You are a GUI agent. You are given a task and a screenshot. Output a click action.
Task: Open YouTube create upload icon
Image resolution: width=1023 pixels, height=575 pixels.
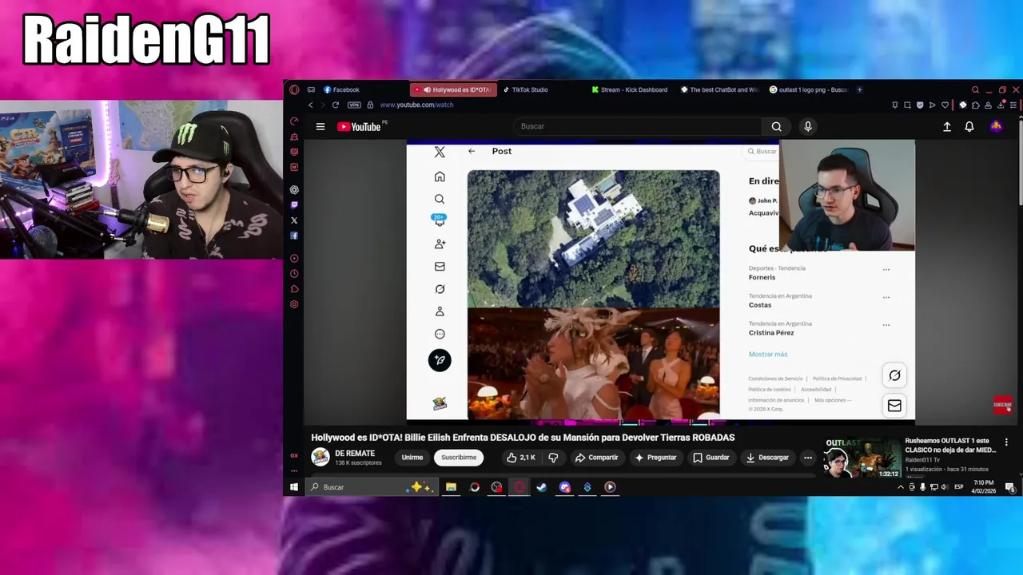(947, 126)
